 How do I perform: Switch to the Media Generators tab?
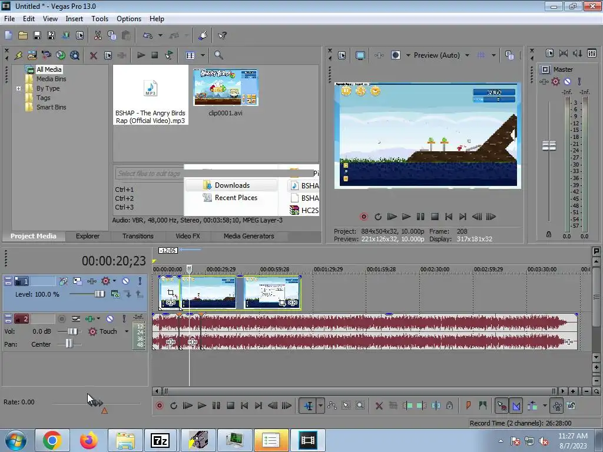(249, 236)
